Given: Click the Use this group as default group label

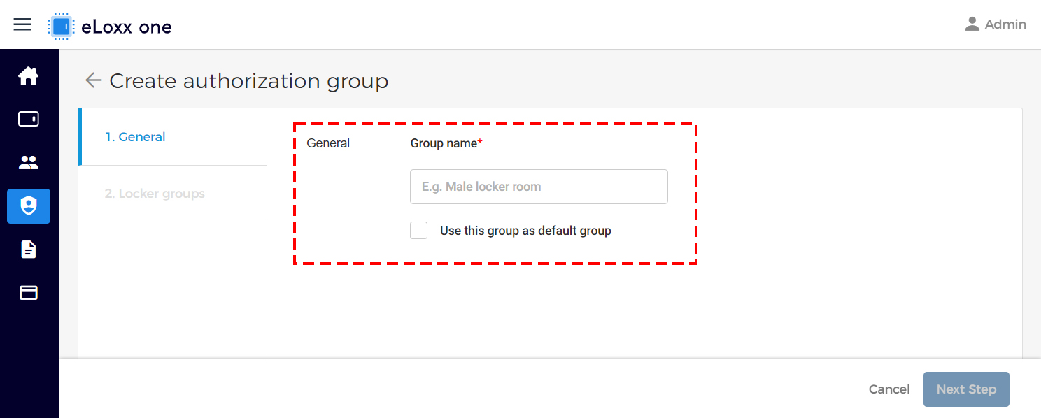Looking at the screenshot, I should pos(525,231).
